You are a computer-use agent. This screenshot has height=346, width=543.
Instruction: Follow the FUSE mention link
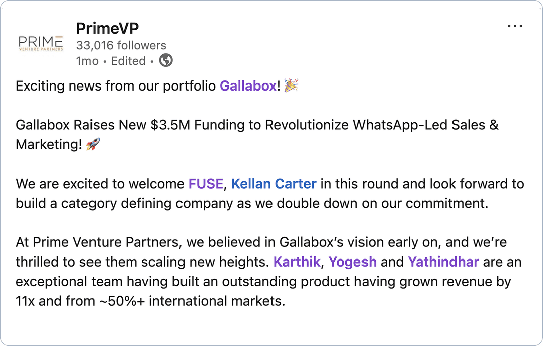pos(206,184)
